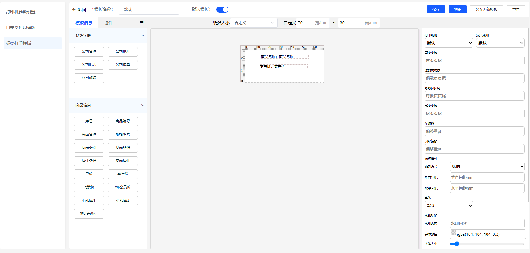Open the 打印规则 dropdown
The image size is (530, 253).
click(449, 43)
